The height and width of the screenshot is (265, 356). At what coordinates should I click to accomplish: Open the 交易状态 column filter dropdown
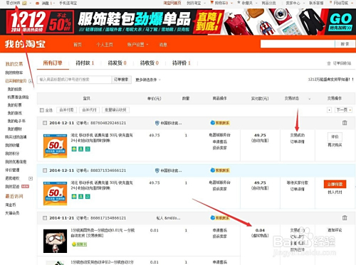309,99
